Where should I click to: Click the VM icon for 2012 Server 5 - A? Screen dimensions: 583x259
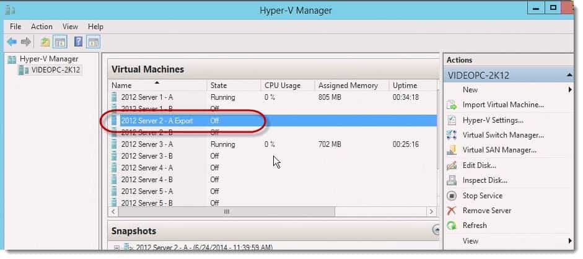tap(114, 191)
